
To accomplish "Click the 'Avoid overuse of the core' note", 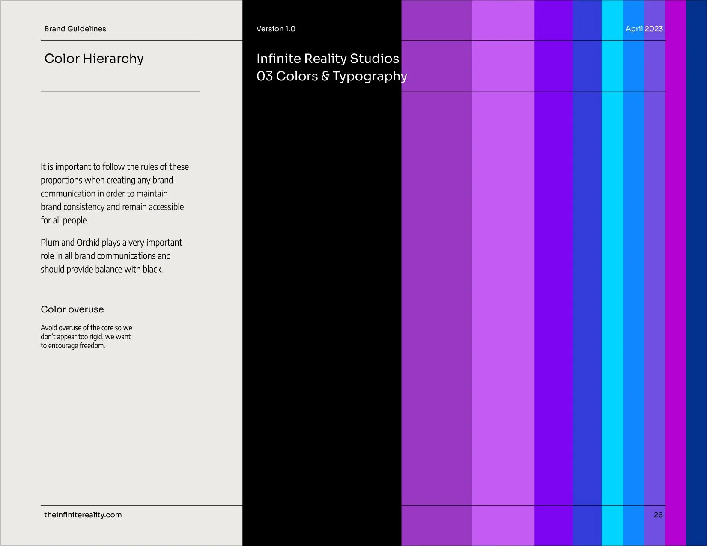I will pyautogui.click(x=87, y=337).
